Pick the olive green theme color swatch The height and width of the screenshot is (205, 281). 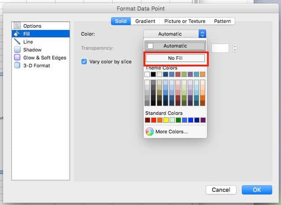tap(184, 74)
